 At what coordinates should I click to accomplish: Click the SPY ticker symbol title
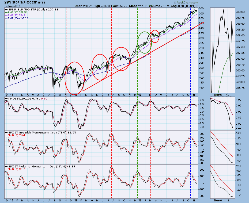pos(8,2)
